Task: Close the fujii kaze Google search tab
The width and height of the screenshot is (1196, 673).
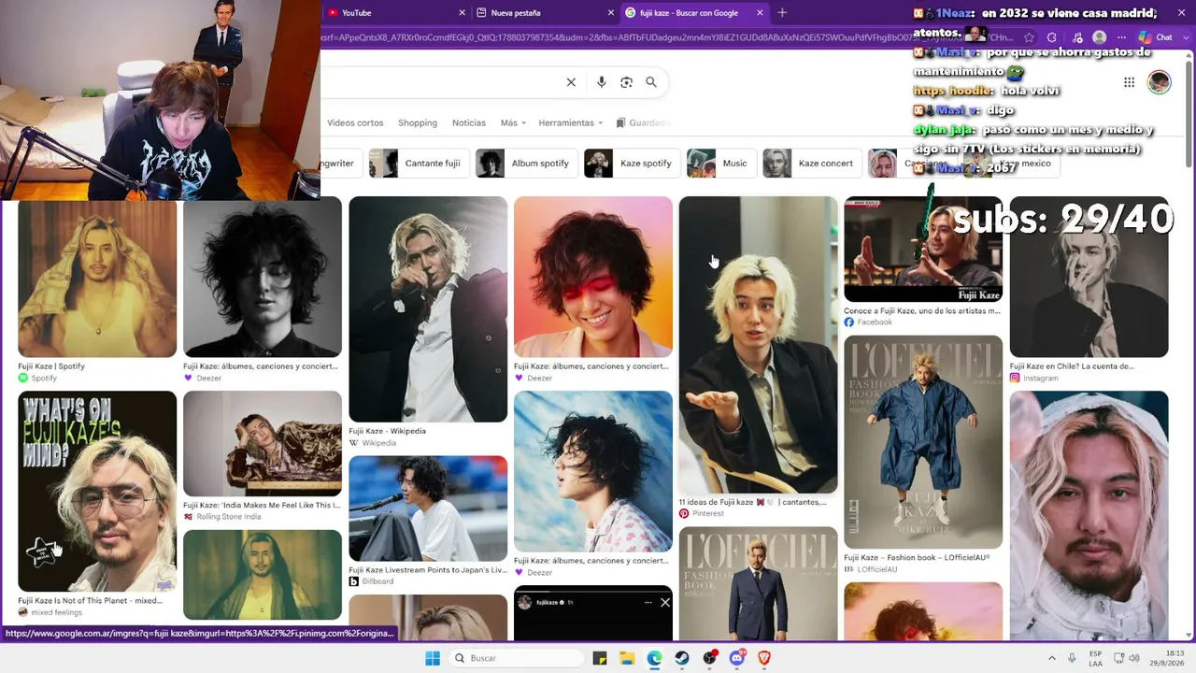Action: click(760, 12)
